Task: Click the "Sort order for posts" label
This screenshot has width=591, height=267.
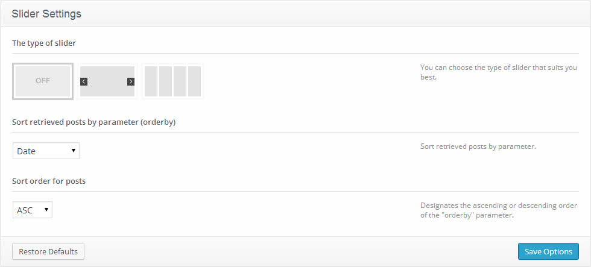Action: click(x=49, y=181)
